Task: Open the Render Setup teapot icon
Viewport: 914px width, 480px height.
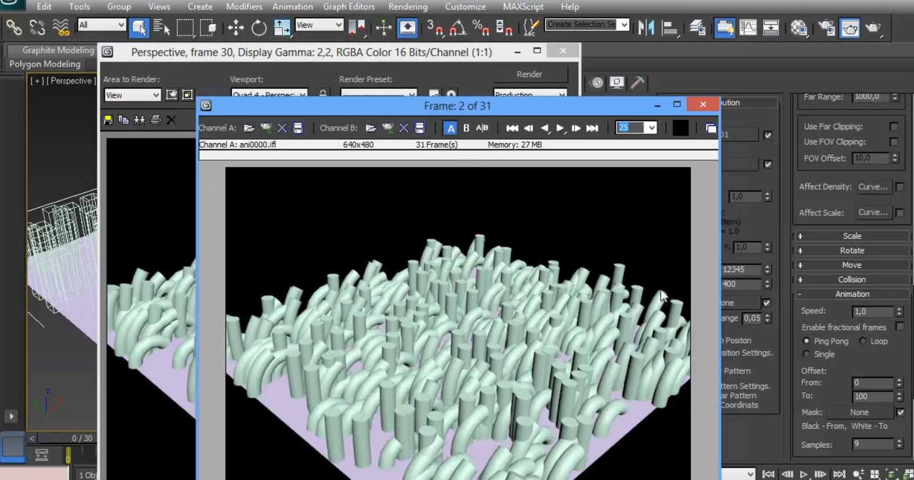Action: pos(826,27)
